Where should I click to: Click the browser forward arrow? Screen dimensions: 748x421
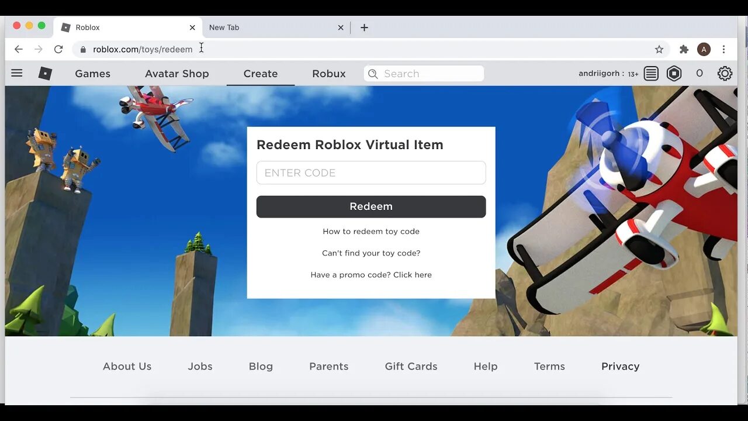coord(39,49)
